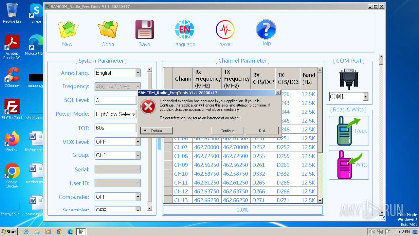Click the row selector beside CH08
Image resolution: width=419 pixels, height=236 pixels.
(x=168, y=156)
